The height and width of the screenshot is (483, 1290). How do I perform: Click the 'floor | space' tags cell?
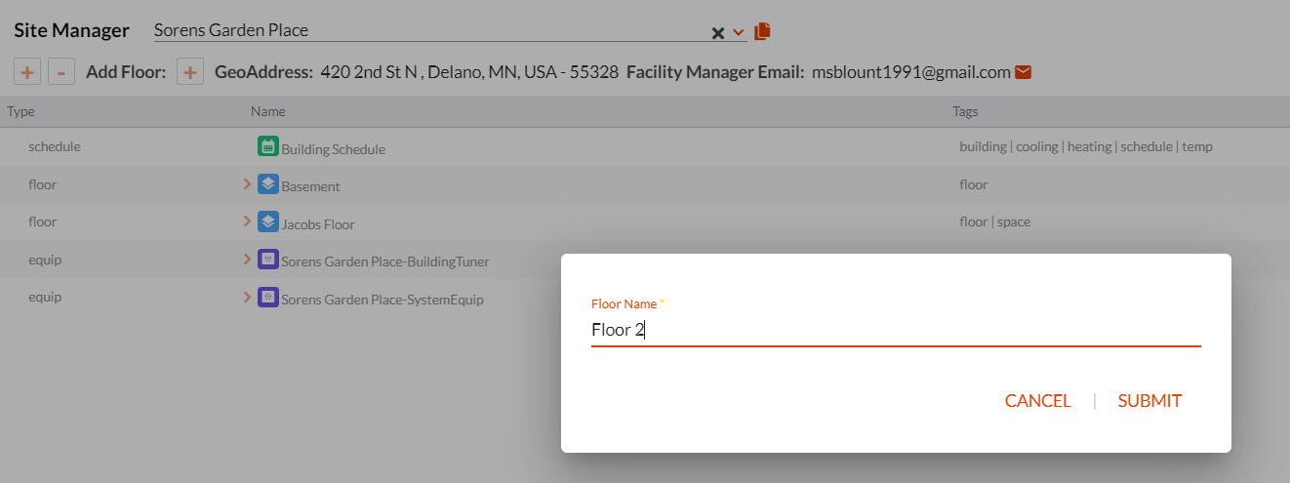[x=994, y=221]
